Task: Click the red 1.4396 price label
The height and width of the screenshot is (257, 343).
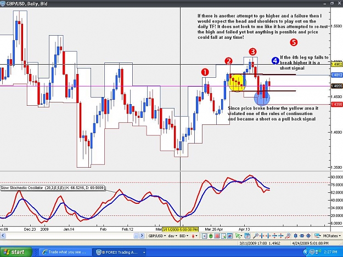Action: 336,104
